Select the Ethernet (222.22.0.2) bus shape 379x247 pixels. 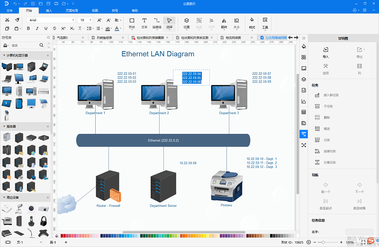pos(163,140)
